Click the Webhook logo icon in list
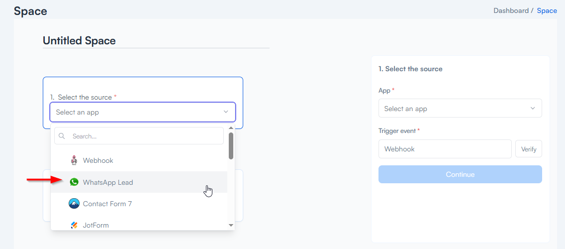Image resolution: width=565 pixels, height=249 pixels. pyautogui.click(x=74, y=160)
